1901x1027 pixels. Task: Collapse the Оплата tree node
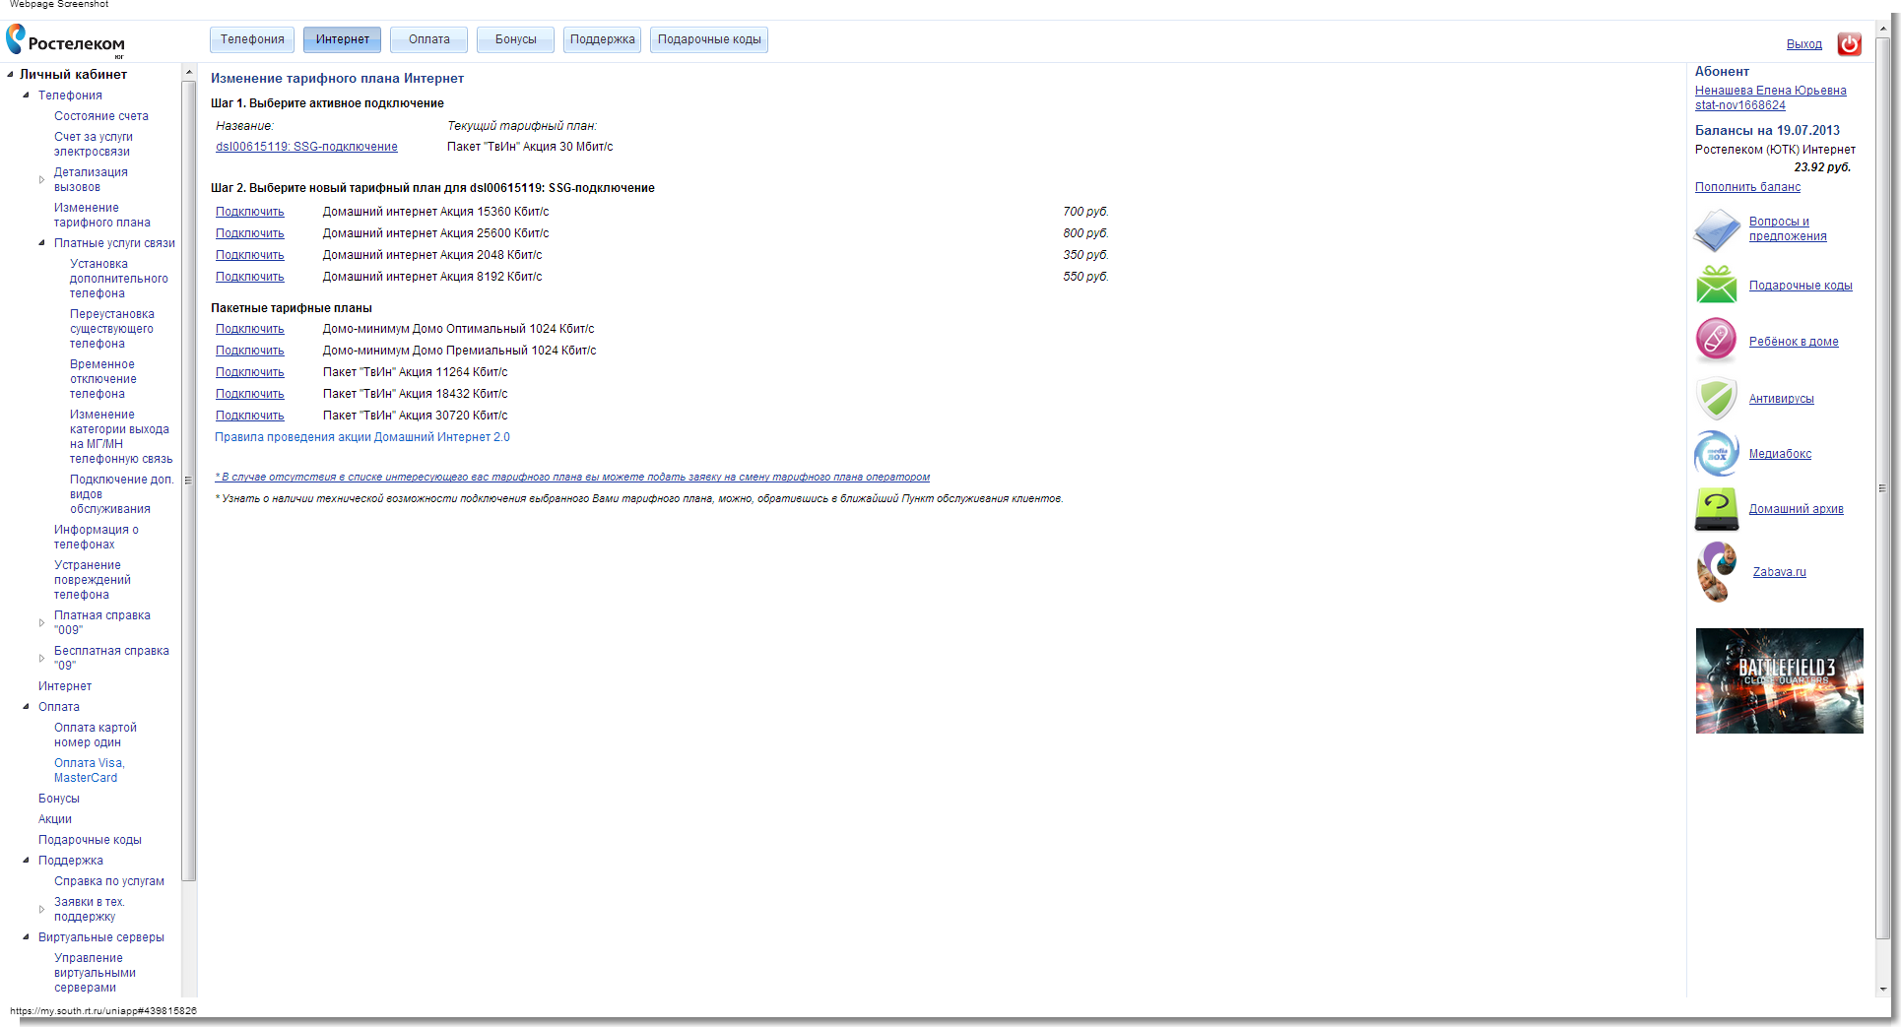pyautogui.click(x=26, y=706)
